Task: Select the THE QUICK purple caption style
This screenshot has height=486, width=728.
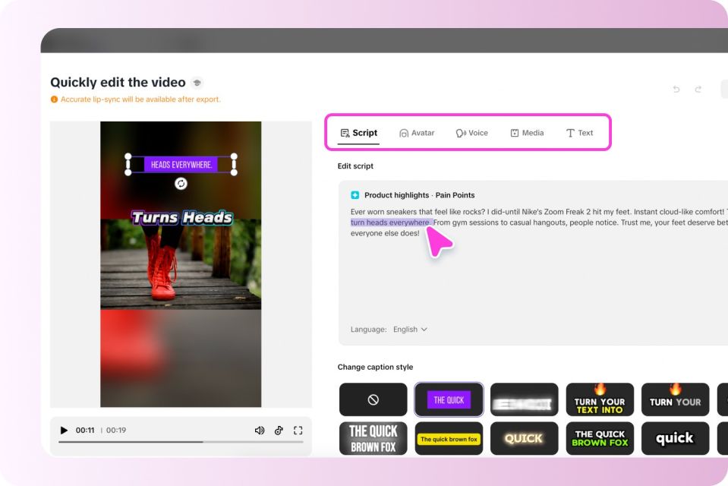Action: (448, 399)
